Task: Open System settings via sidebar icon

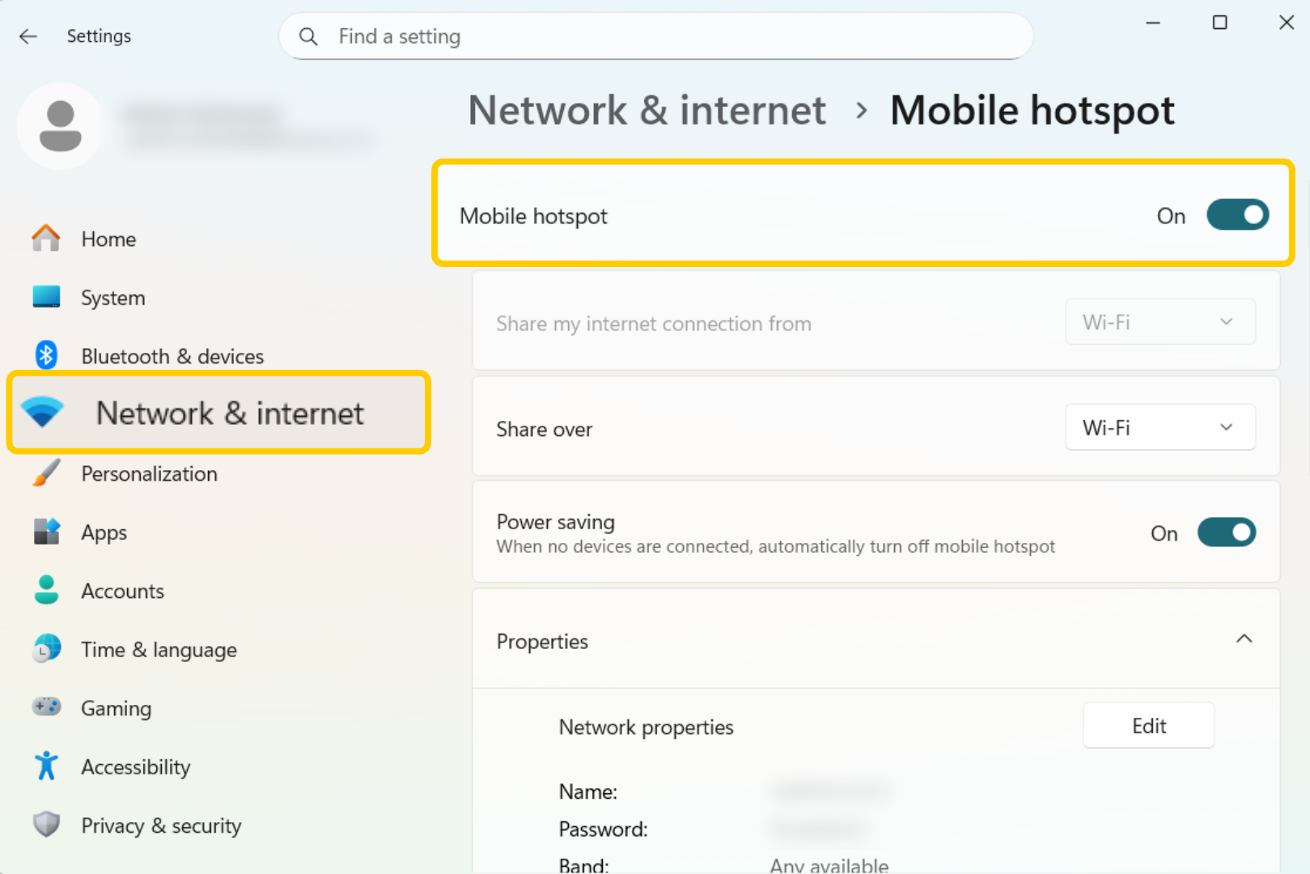Action: 47,297
